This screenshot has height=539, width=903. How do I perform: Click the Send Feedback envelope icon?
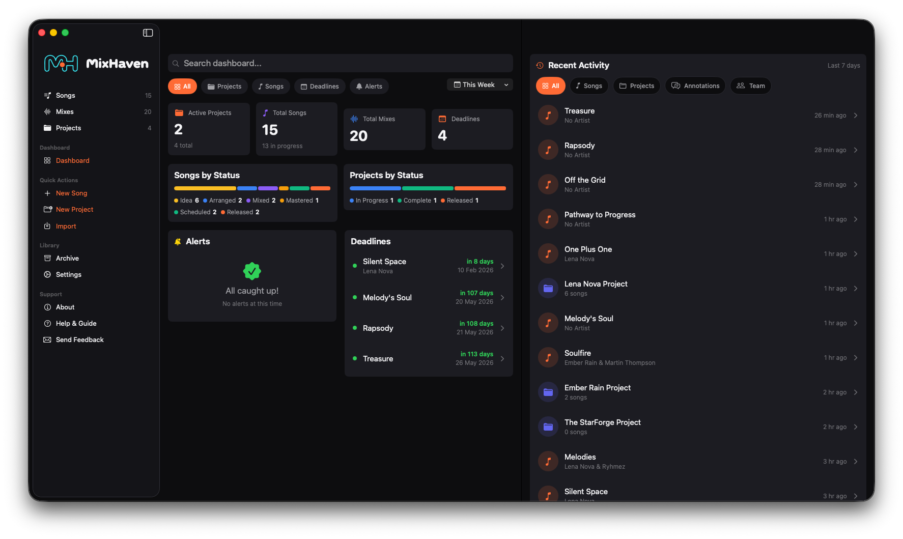tap(47, 339)
